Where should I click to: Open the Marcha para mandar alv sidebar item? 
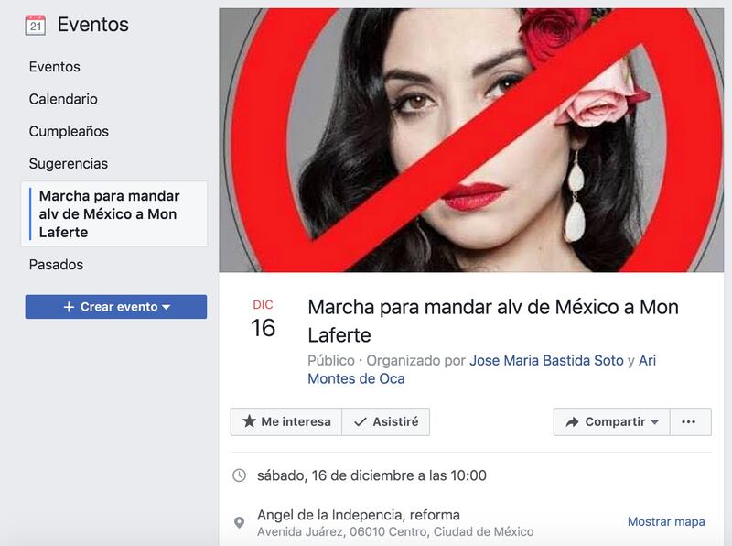point(114,214)
